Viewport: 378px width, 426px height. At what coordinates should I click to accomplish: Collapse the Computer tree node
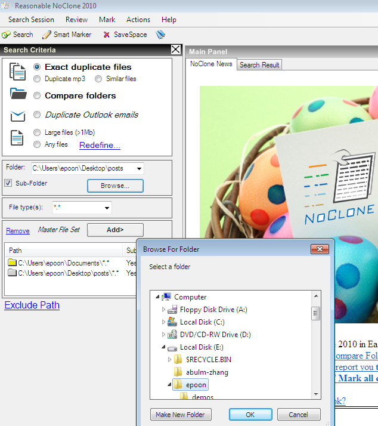[157, 297]
